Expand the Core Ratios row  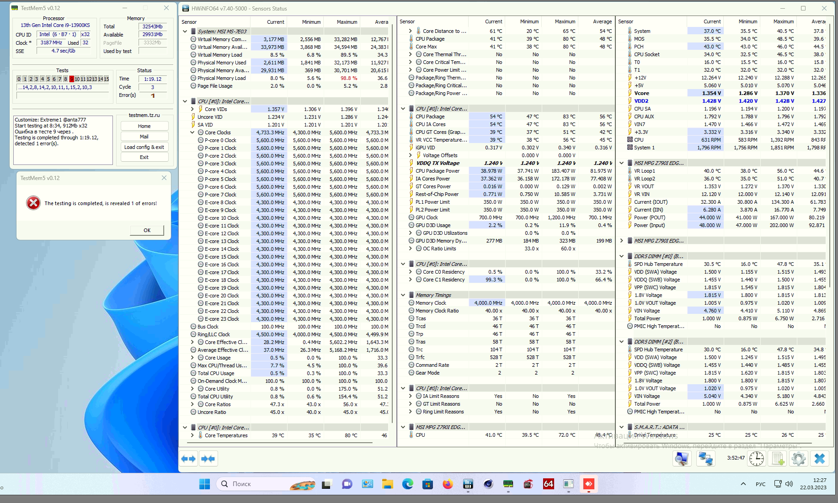(x=192, y=404)
